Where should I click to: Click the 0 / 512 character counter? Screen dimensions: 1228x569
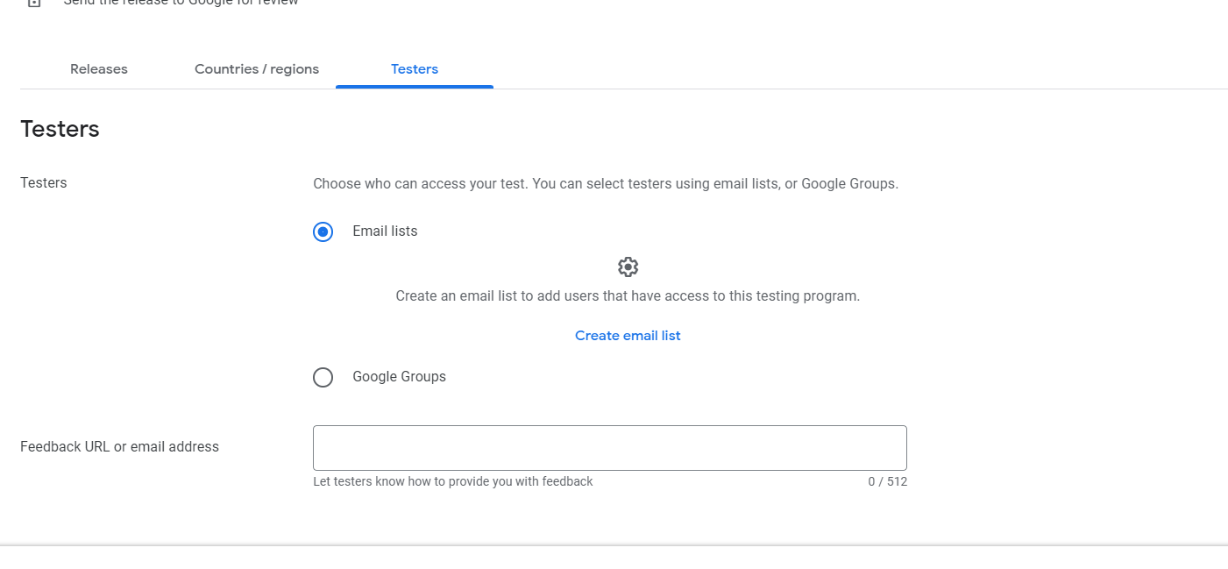(887, 481)
